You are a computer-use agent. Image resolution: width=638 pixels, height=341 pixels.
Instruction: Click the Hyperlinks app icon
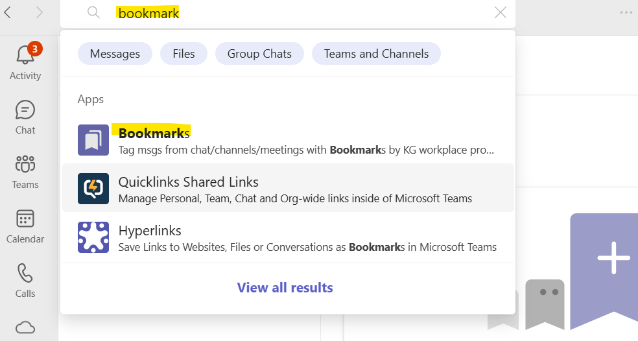[93, 237]
